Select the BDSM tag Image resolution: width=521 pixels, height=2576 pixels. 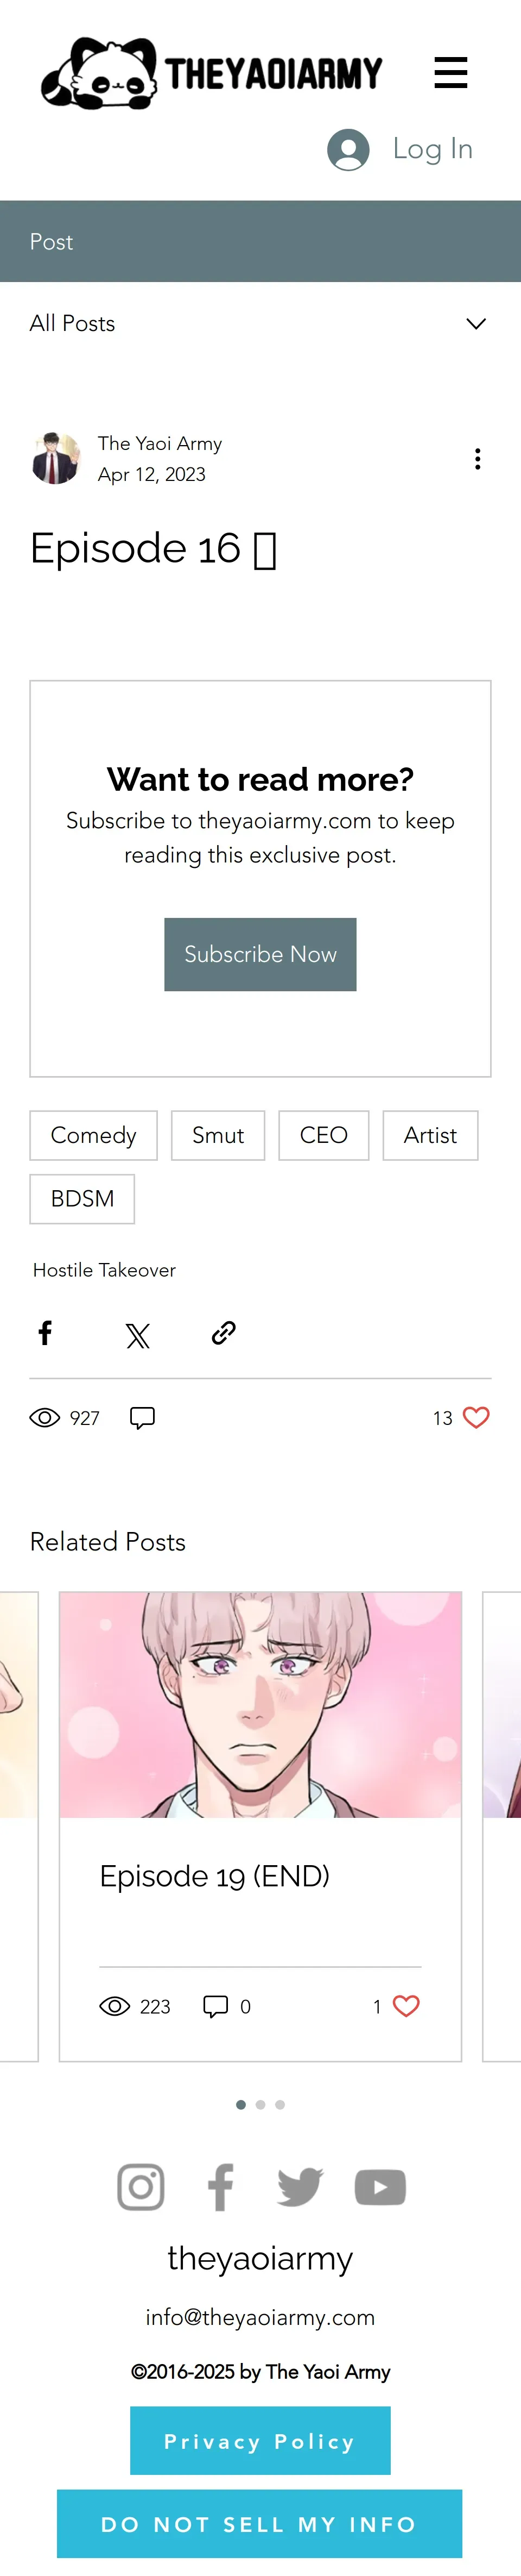[x=82, y=1198]
